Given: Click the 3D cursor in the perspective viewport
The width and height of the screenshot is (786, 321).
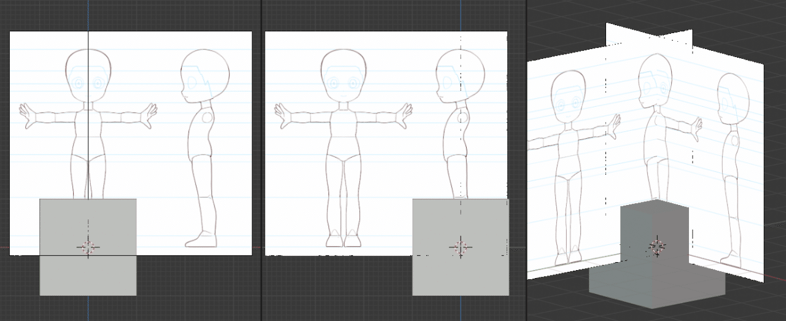Looking at the screenshot, I should tap(657, 247).
